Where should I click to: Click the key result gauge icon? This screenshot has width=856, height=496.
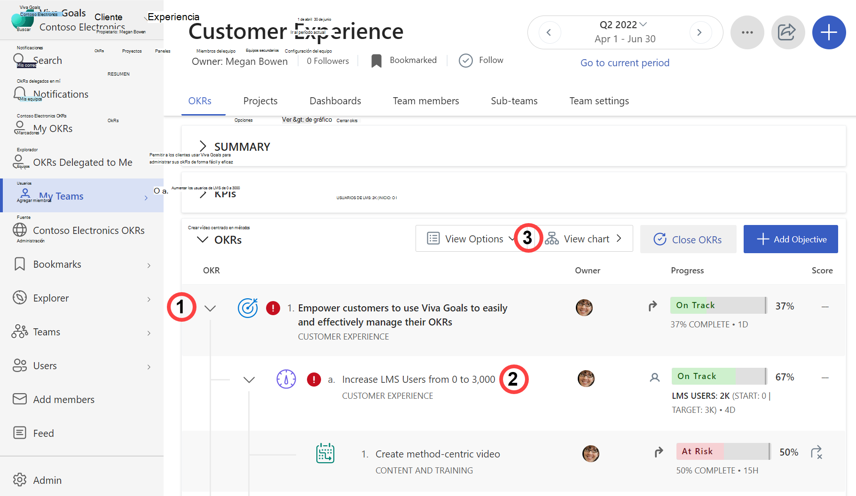(x=286, y=379)
